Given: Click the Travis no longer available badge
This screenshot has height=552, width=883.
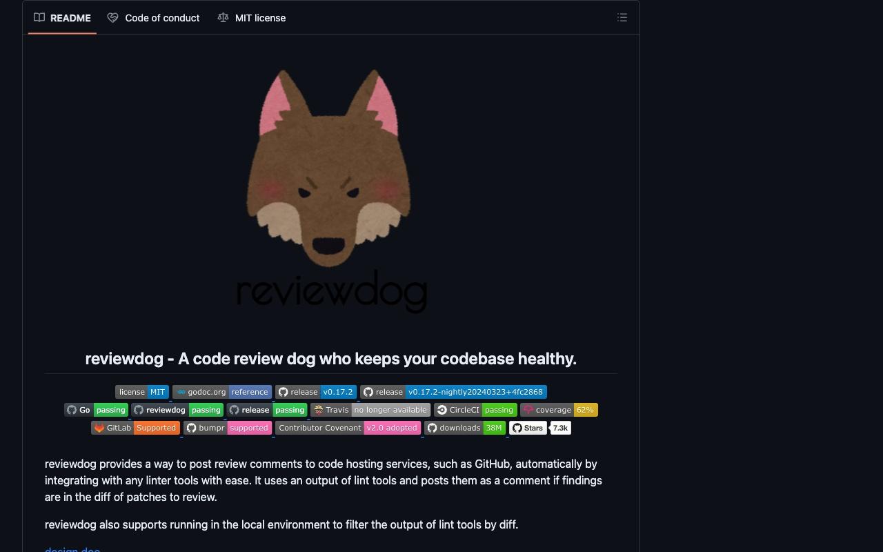Looking at the screenshot, I should coord(370,410).
